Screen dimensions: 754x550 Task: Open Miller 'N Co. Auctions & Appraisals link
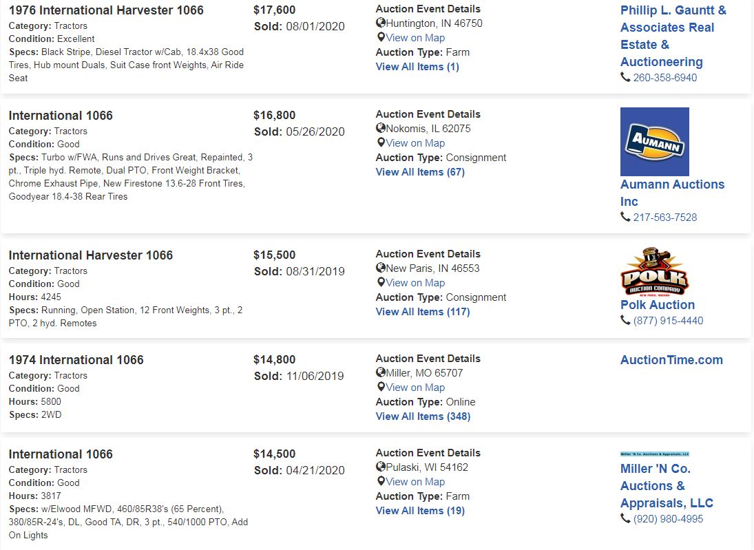click(667, 486)
